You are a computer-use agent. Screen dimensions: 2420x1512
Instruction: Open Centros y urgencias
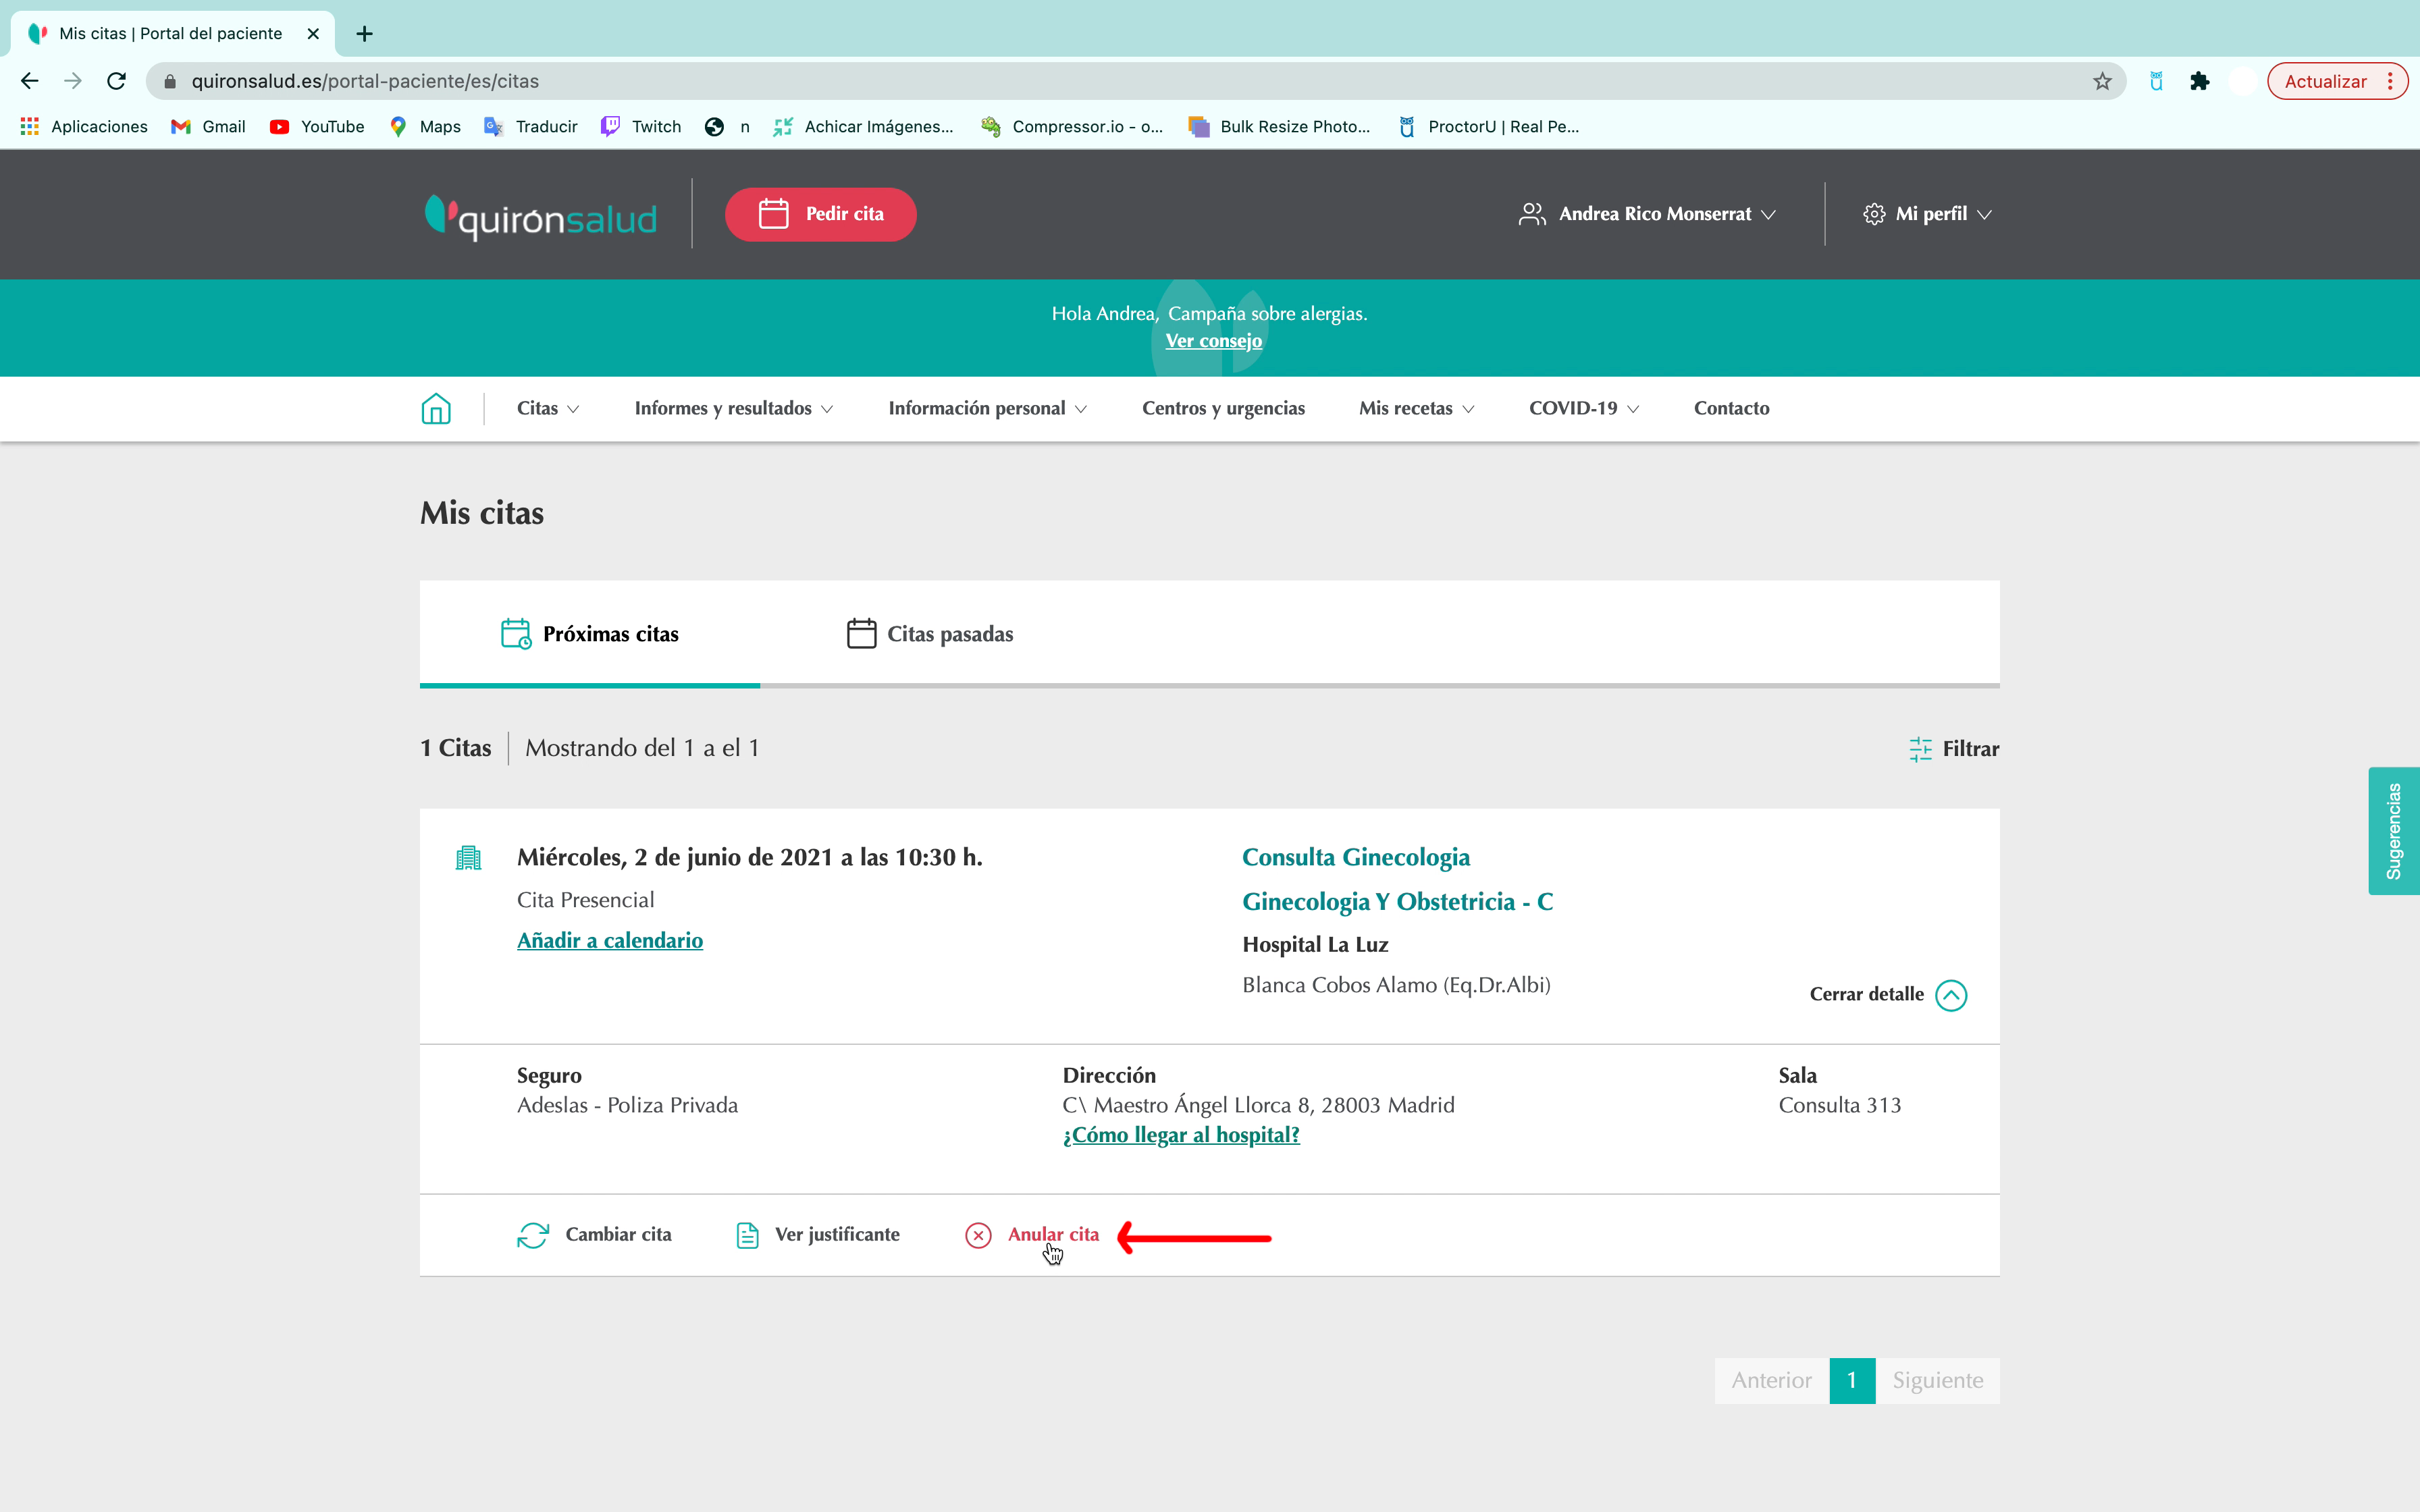coord(1223,408)
